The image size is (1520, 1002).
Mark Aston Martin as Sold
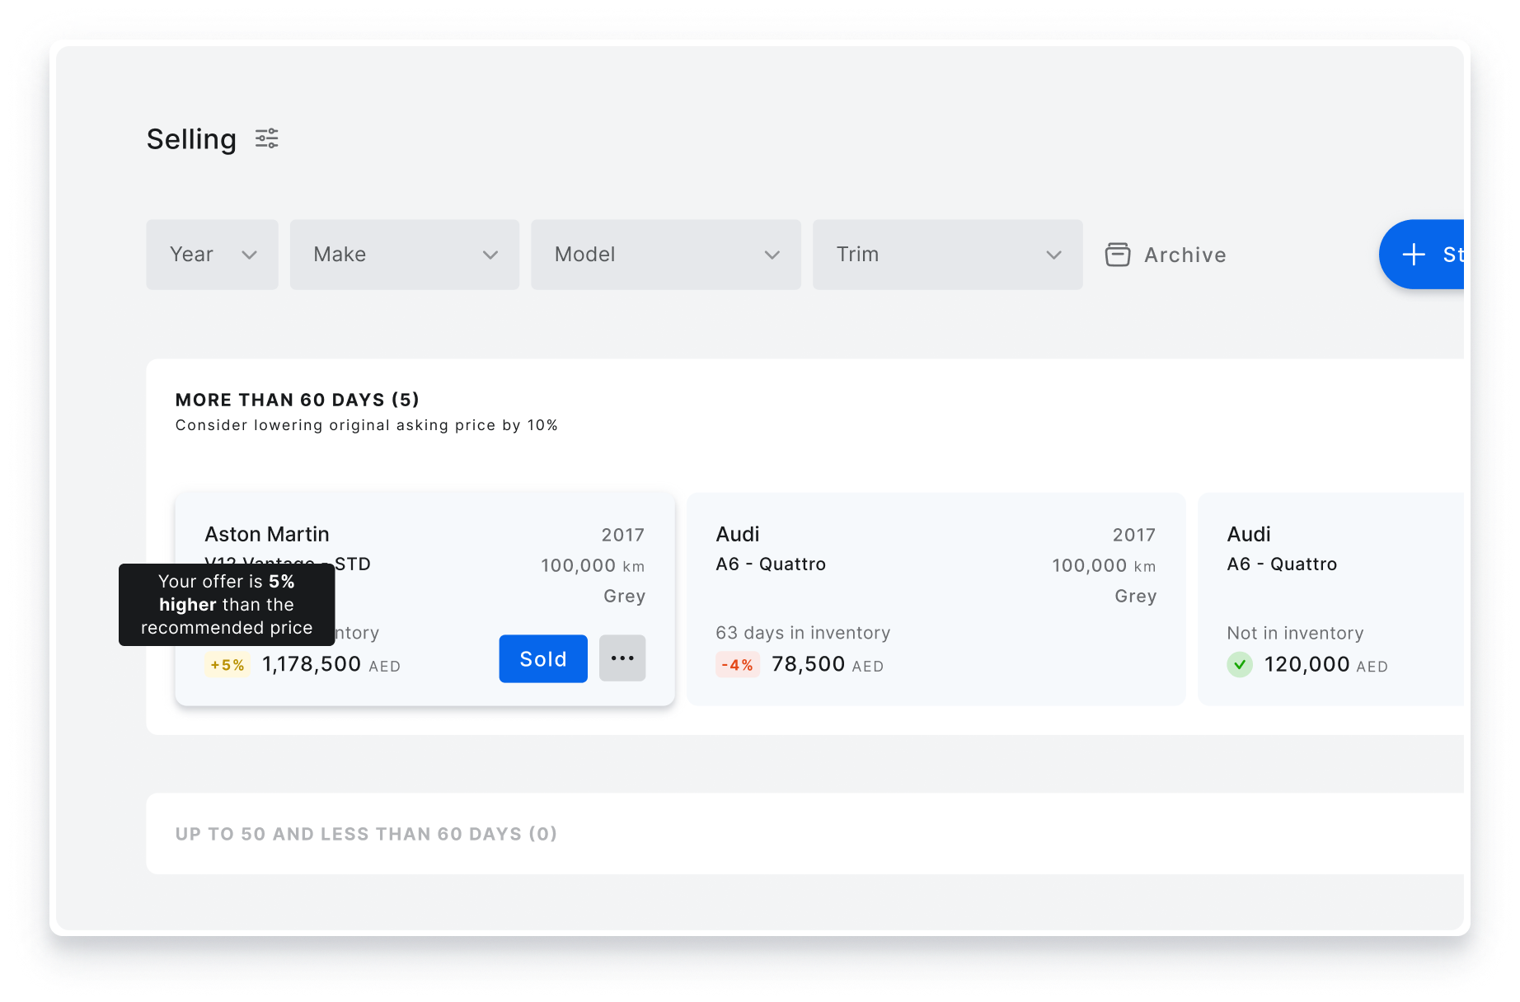[x=543, y=658]
